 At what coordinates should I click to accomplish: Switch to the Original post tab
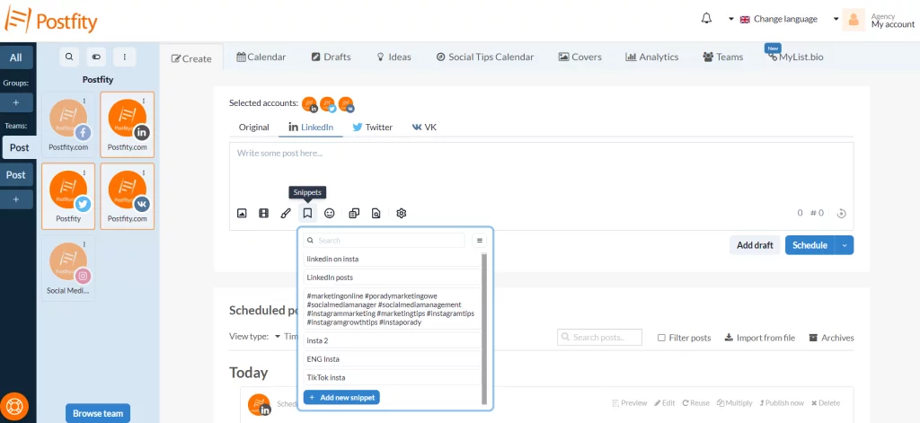pyautogui.click(x=254, y=127)
